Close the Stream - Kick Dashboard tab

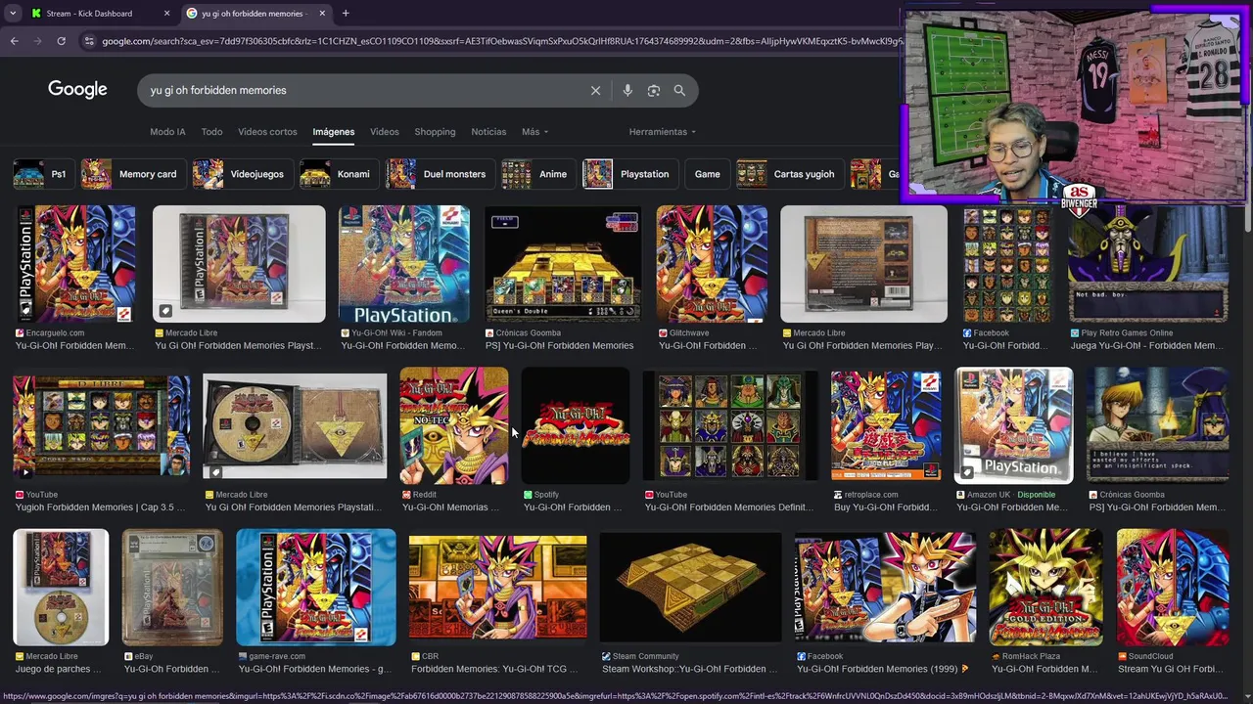(x=166, y=14)
